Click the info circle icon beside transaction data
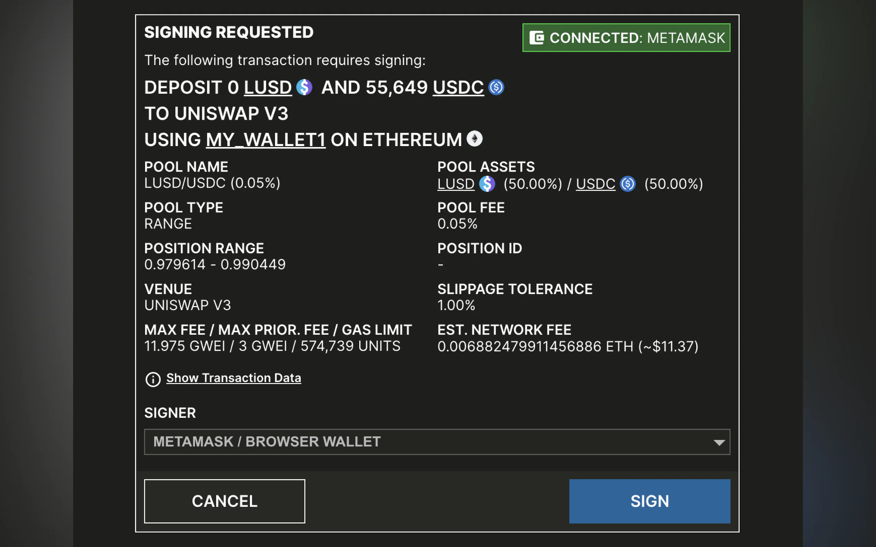The width and height of the screenshot is (876, 547). (x=153, y=380)
